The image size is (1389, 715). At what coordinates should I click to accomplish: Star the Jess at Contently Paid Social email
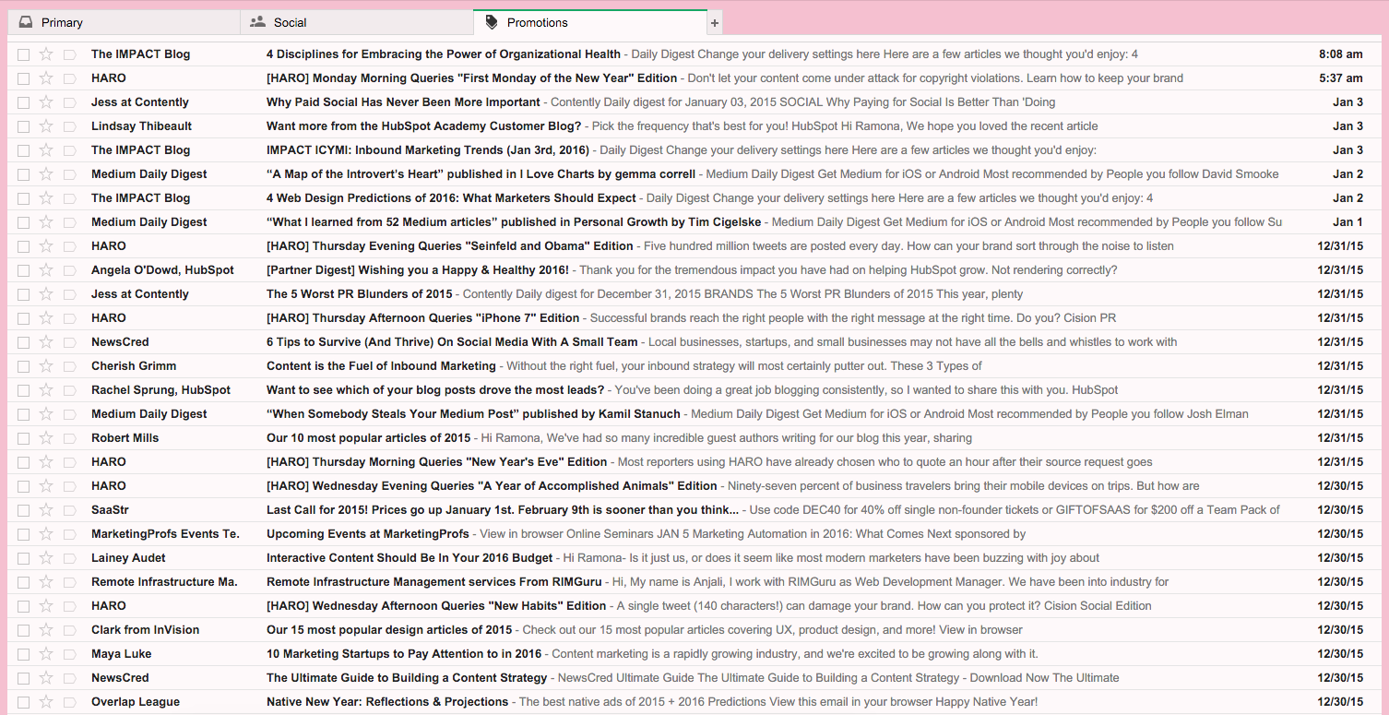[x=46, y=102]
